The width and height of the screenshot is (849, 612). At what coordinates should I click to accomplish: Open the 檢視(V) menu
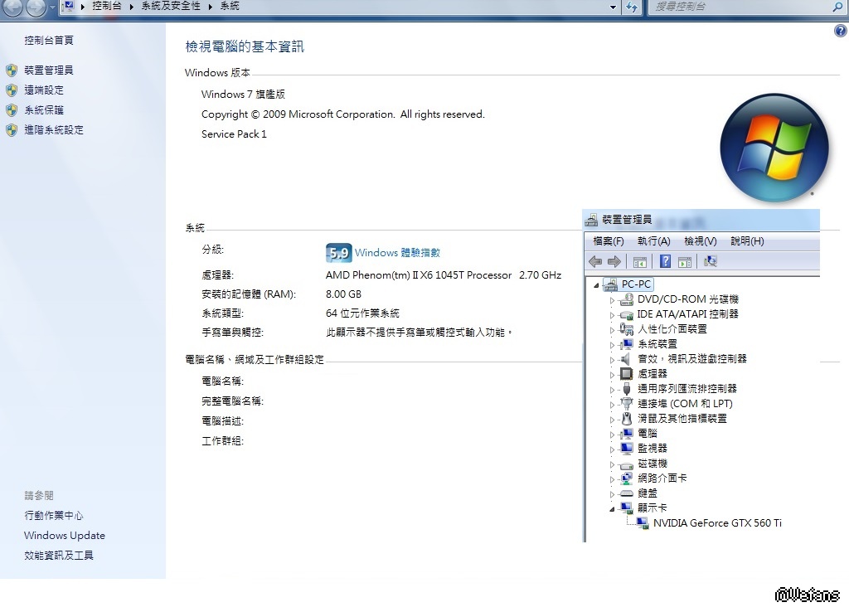[x=701, y=241]
